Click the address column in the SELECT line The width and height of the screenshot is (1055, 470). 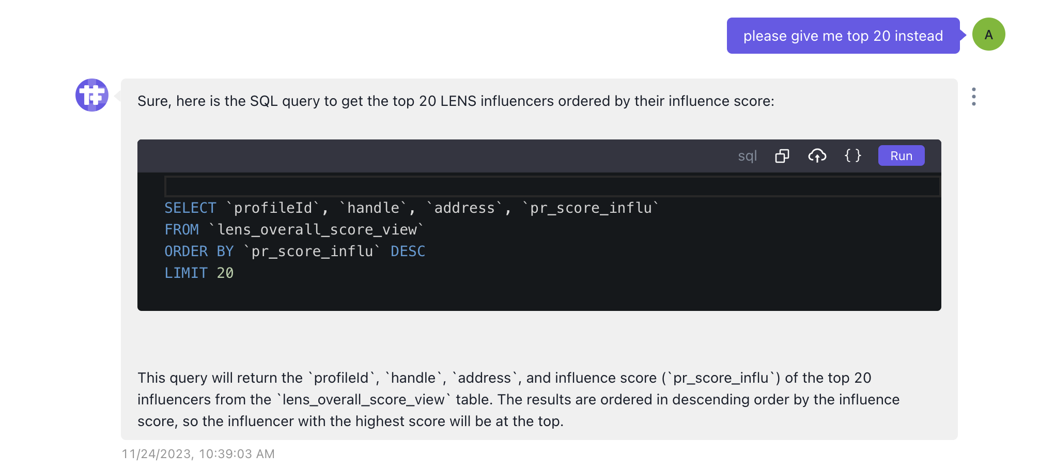pyautogui.click(x=464, y=208)
